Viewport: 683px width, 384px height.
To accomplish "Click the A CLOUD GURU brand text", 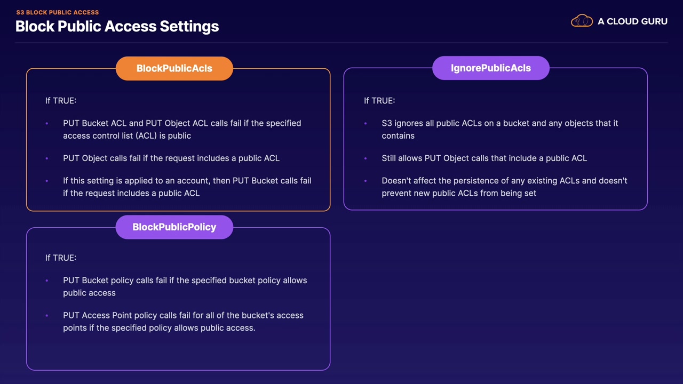I will tap(632, 21).
